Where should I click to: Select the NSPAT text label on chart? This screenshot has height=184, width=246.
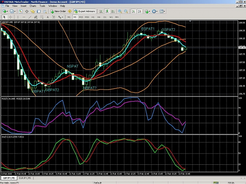coord(72,66)
